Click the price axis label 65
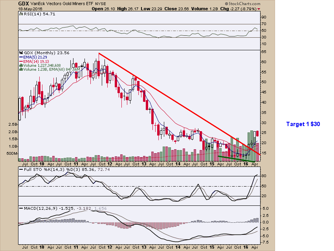The height and width of the screenshot is (251, 334). (x=264, y=52)
